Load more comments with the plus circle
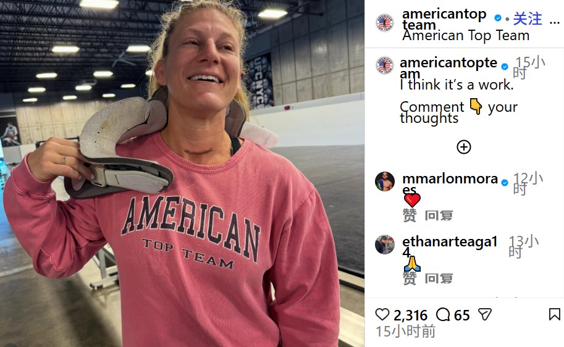The image size is (564, 347). pos(464,147)
